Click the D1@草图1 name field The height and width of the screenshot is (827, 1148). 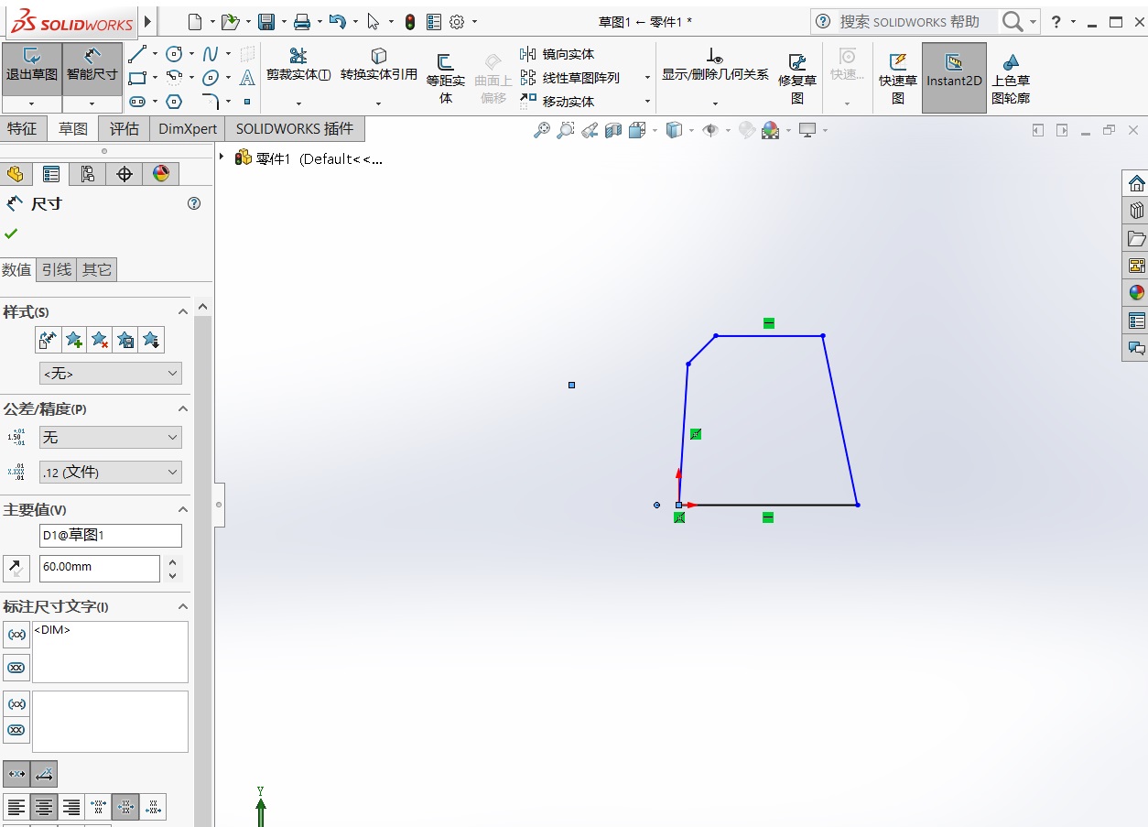tap(111, 535)
